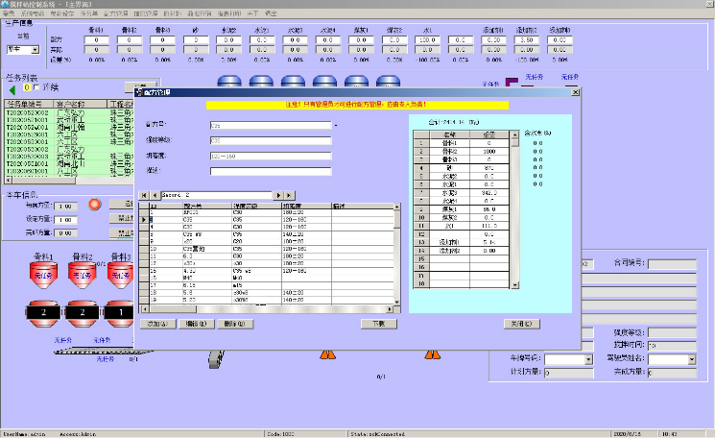Open the 整车 dropdown in 生产信息
This screenshot has height=438, width=715.
tap(36, 50)
